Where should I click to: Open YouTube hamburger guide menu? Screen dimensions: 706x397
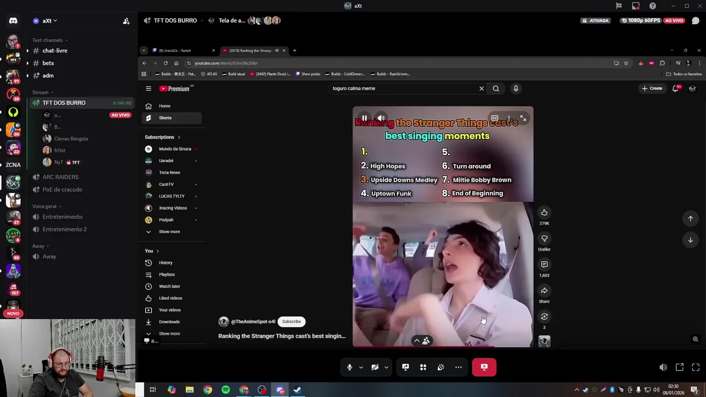click(x=148, y=88)
